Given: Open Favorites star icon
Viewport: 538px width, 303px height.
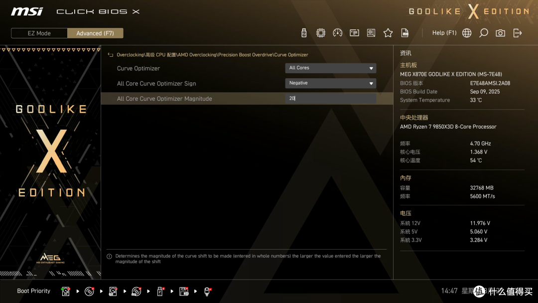Looking at the screenshot, I should point(388,33).
